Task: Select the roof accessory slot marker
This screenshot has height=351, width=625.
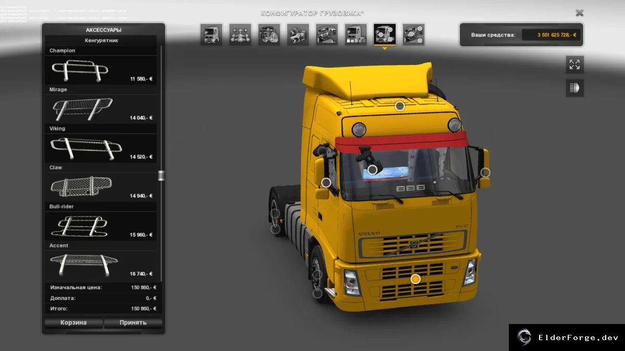Action: [x=399, y=106]
